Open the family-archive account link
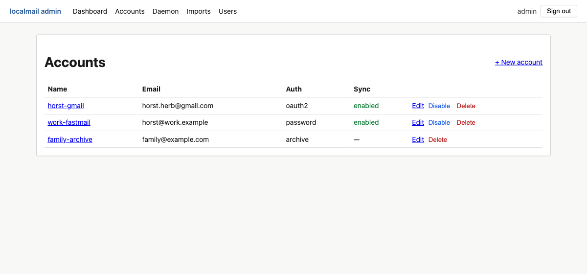 (70, 139)
